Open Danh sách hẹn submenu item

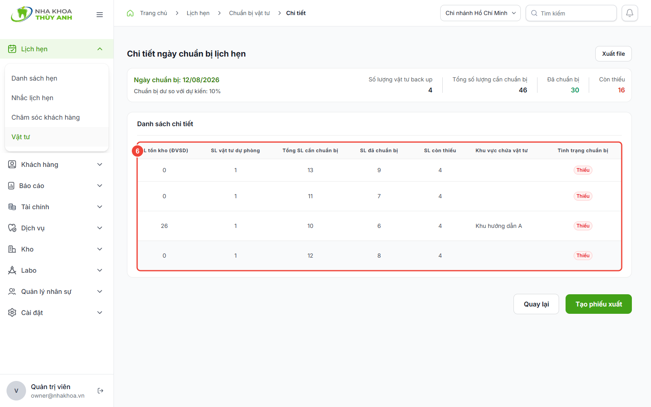point(57,78)
